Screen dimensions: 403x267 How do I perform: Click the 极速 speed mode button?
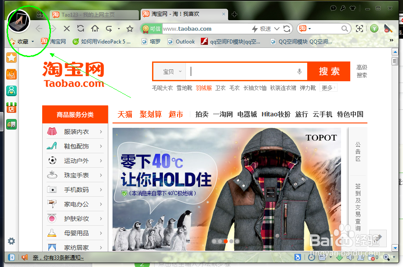261,29
